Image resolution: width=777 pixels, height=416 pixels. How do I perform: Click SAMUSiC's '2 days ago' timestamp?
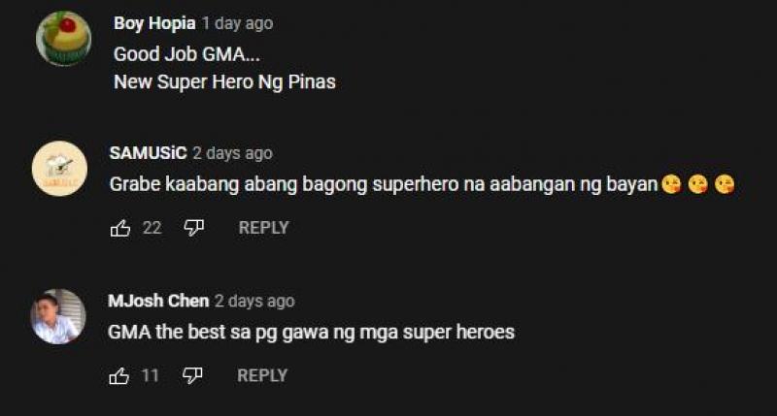(233, 153)
